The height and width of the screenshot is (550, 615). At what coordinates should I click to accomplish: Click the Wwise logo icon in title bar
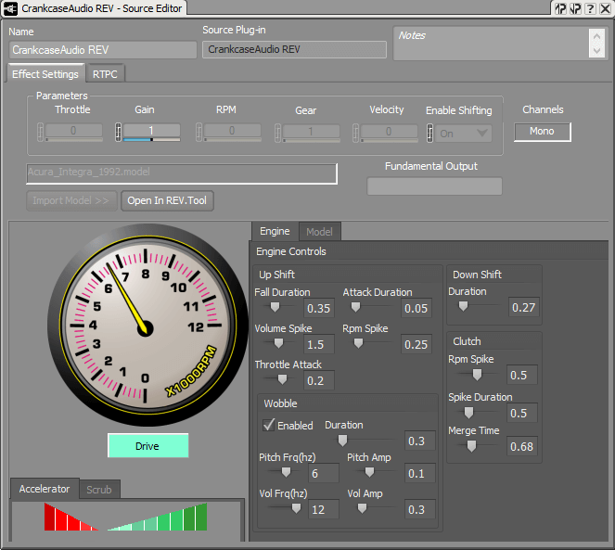click(10, 7)
